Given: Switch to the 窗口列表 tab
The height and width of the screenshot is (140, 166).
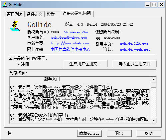Looking at the screenshot, I should pos(15,14).
